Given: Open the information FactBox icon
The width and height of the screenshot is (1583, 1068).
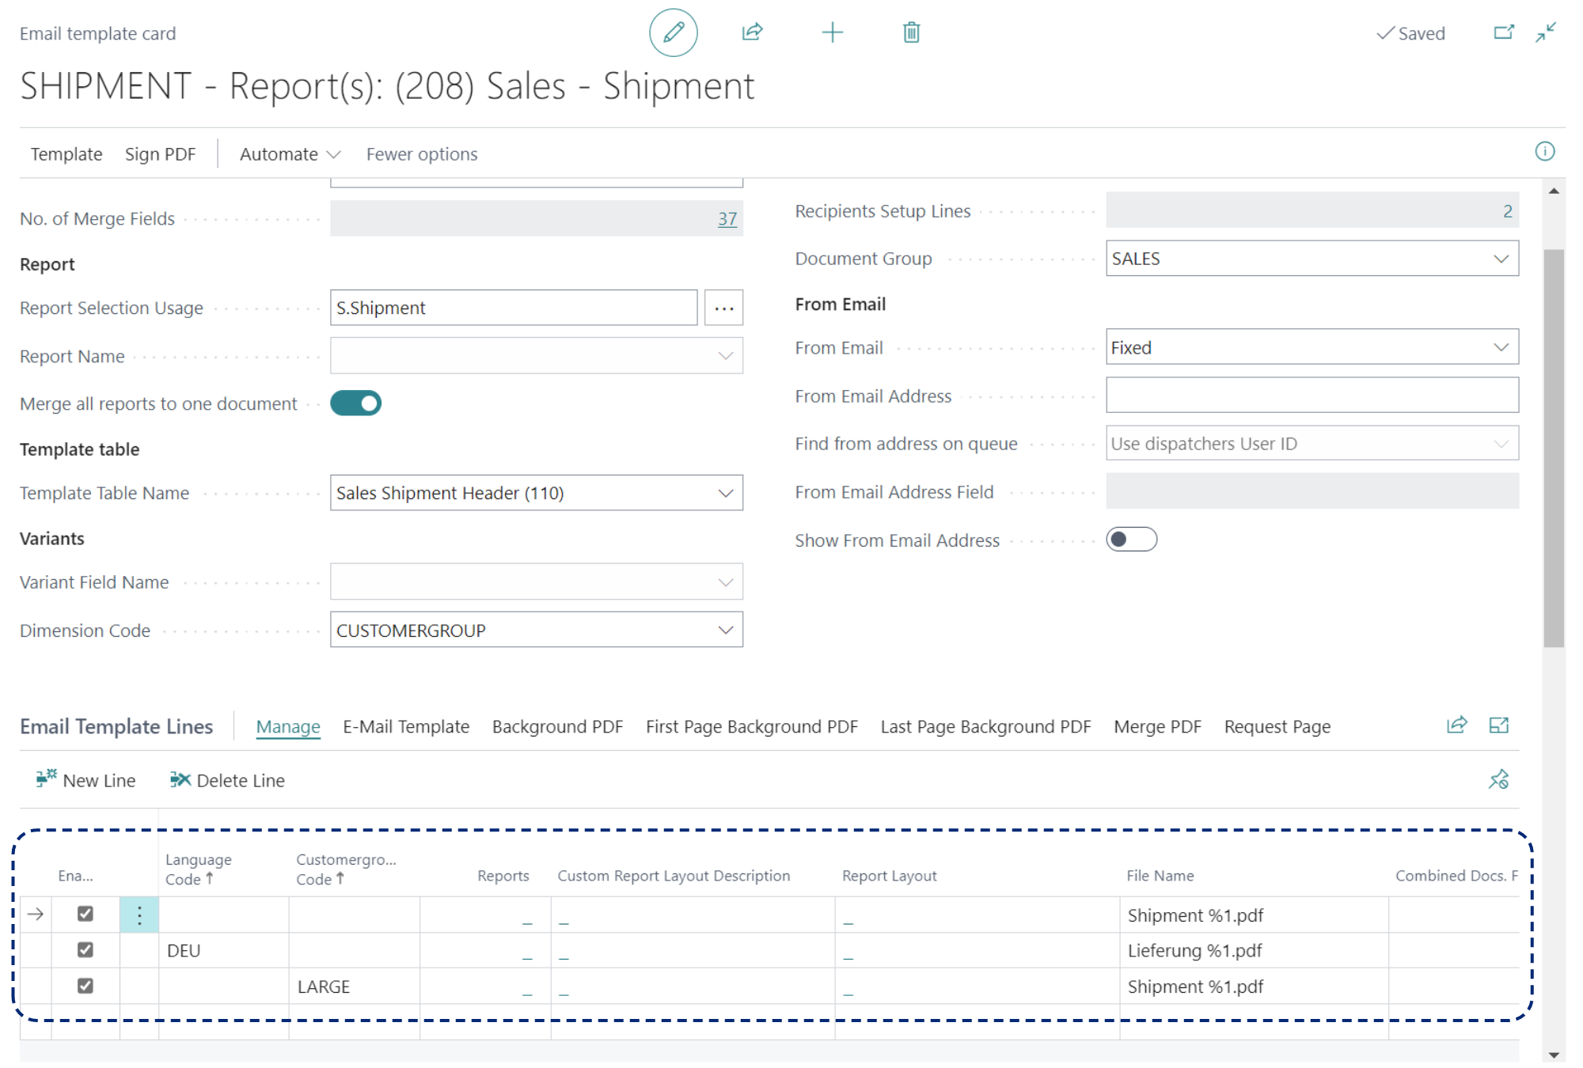Looking at the screenshot, I should click(x=1545, y=151).
